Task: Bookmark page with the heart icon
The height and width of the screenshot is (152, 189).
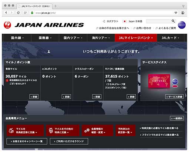Action: click(x=176, y=13)
